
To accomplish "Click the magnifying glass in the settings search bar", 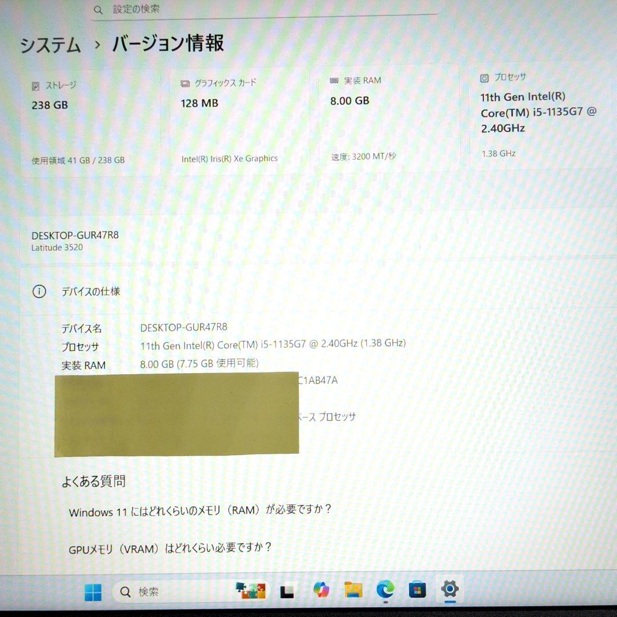I will 98,10.
